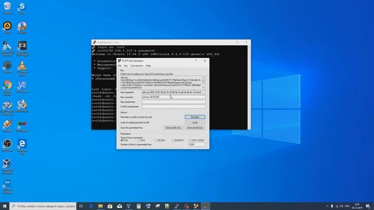
Task: Click the Windows Start button
Action: pos(5,206)
